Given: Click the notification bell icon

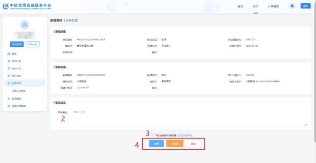Looking at the screenshot, I should click(292, 6).
